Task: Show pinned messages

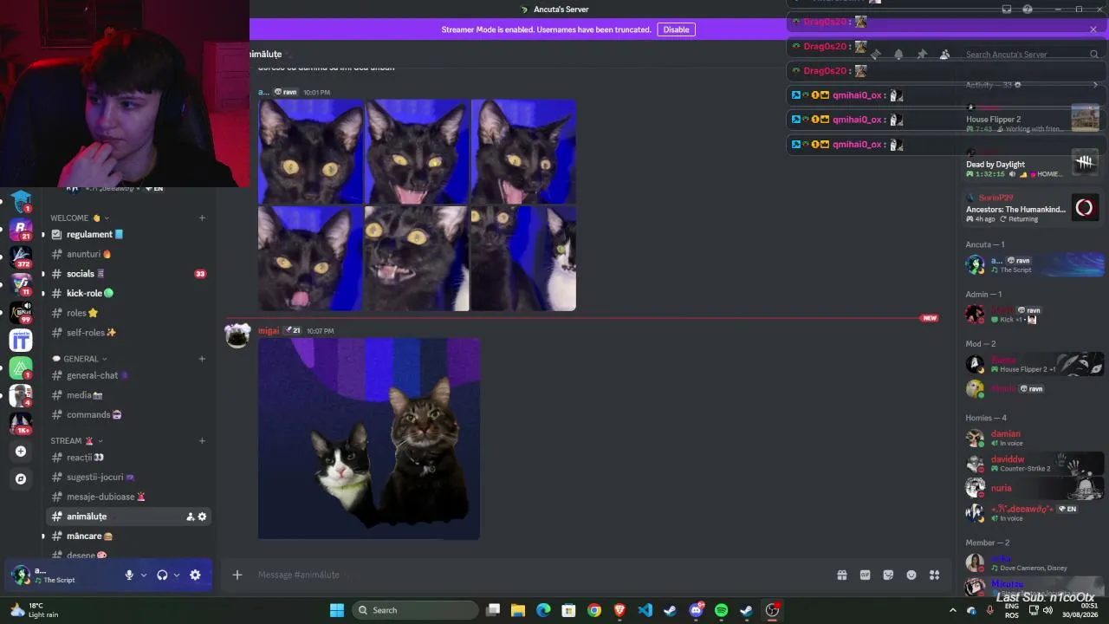Action: 922,54
